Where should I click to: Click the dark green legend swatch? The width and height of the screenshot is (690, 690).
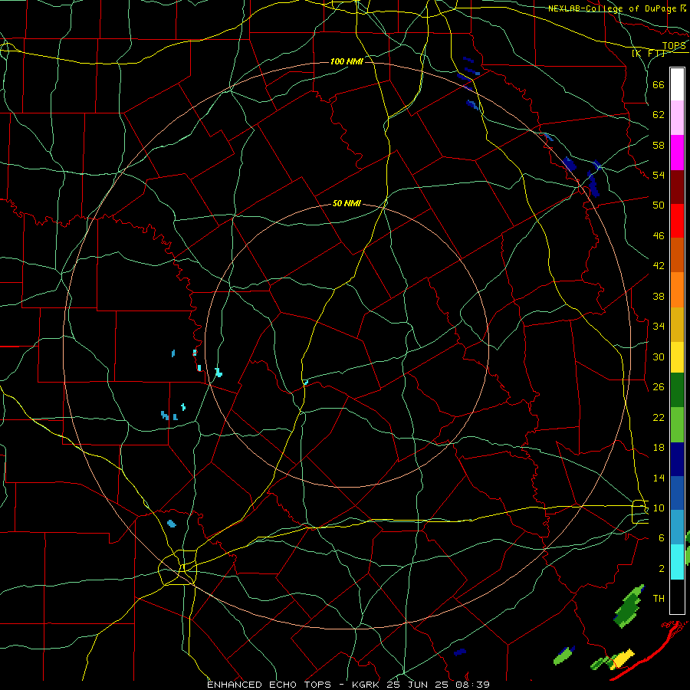(x=677, y=390)
